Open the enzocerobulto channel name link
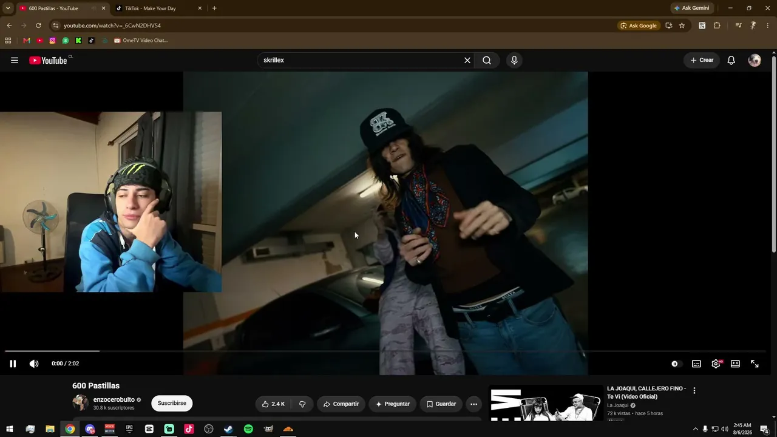This screenshot has height=437, width=777. pos(114,400)
